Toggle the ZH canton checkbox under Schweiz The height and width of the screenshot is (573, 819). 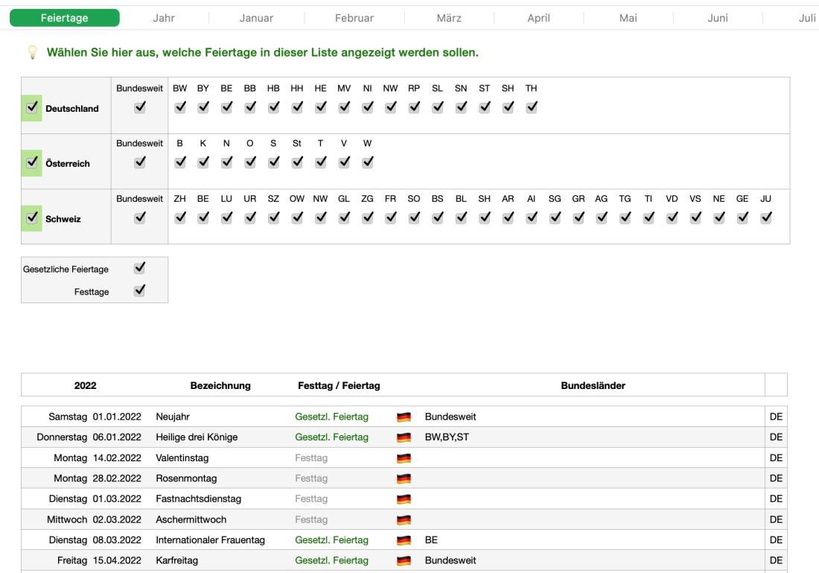coord(179,218)
